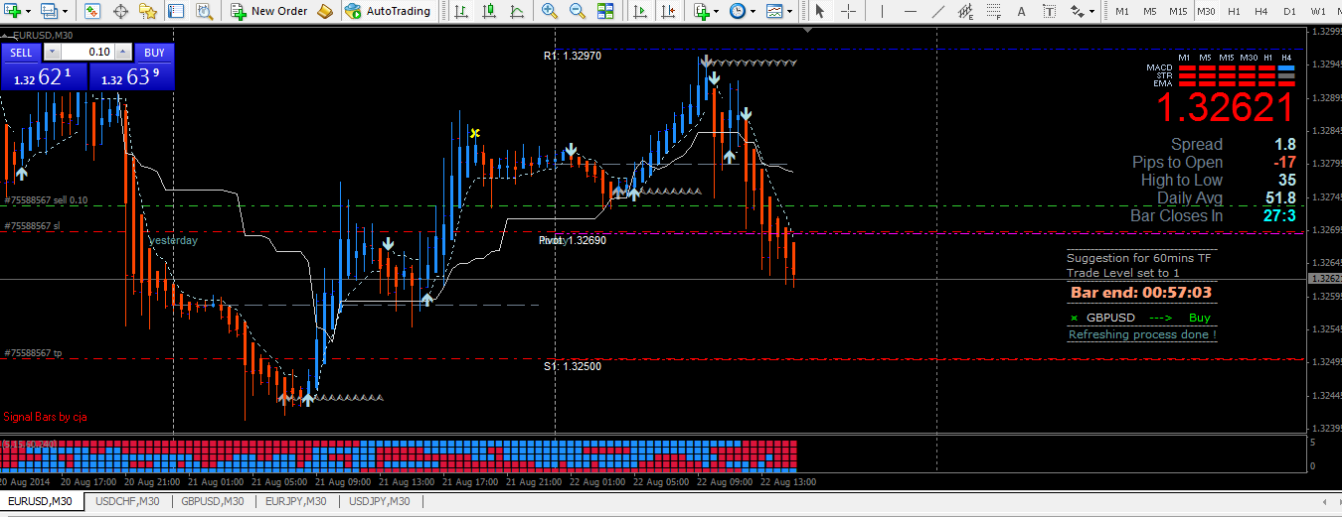The width and height of the screenshot is (1342, 517).
Task: Enable the M30 timeframe button
Action: click(x=1206, y=11)
